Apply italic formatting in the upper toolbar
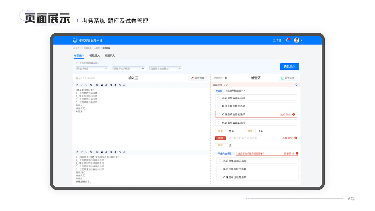 (x=82, y=85)
